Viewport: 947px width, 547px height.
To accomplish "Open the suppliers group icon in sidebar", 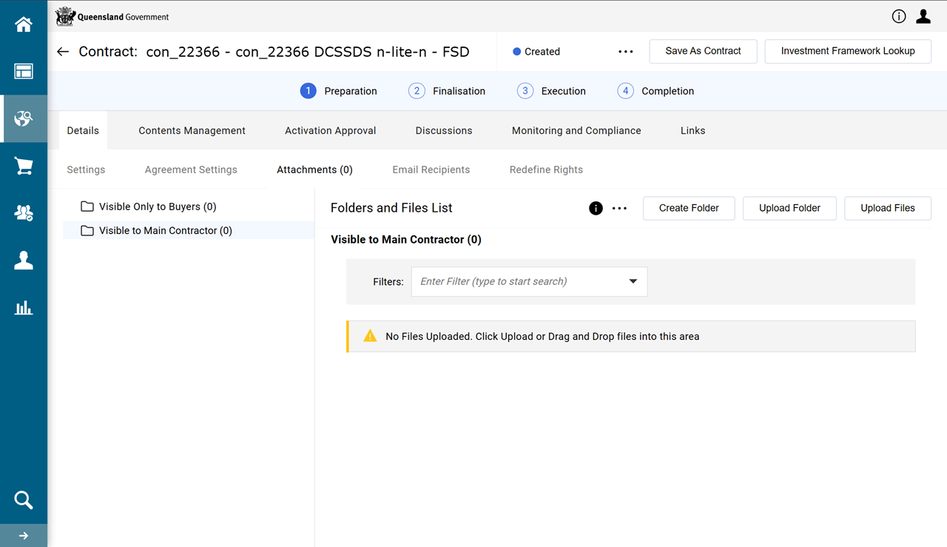I will pos(24,213).
